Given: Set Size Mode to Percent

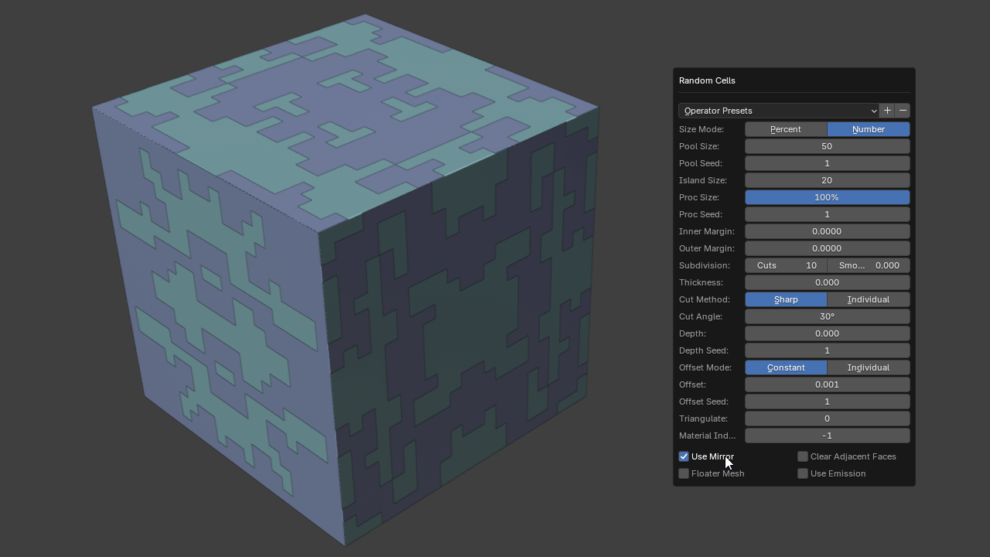Looking at the screenshot, I should [786, 129].
